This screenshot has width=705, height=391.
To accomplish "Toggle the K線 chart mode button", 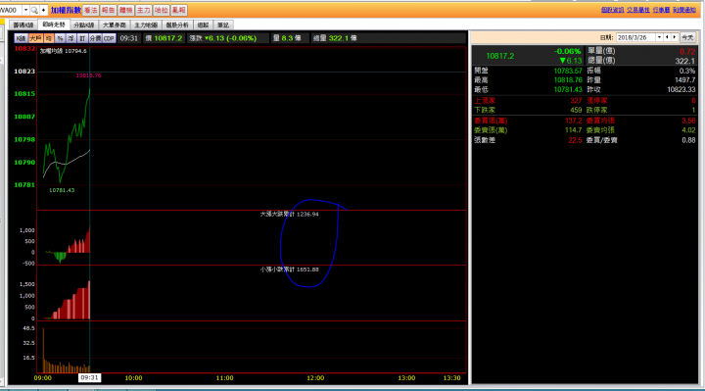I will (x=21, y=38).
